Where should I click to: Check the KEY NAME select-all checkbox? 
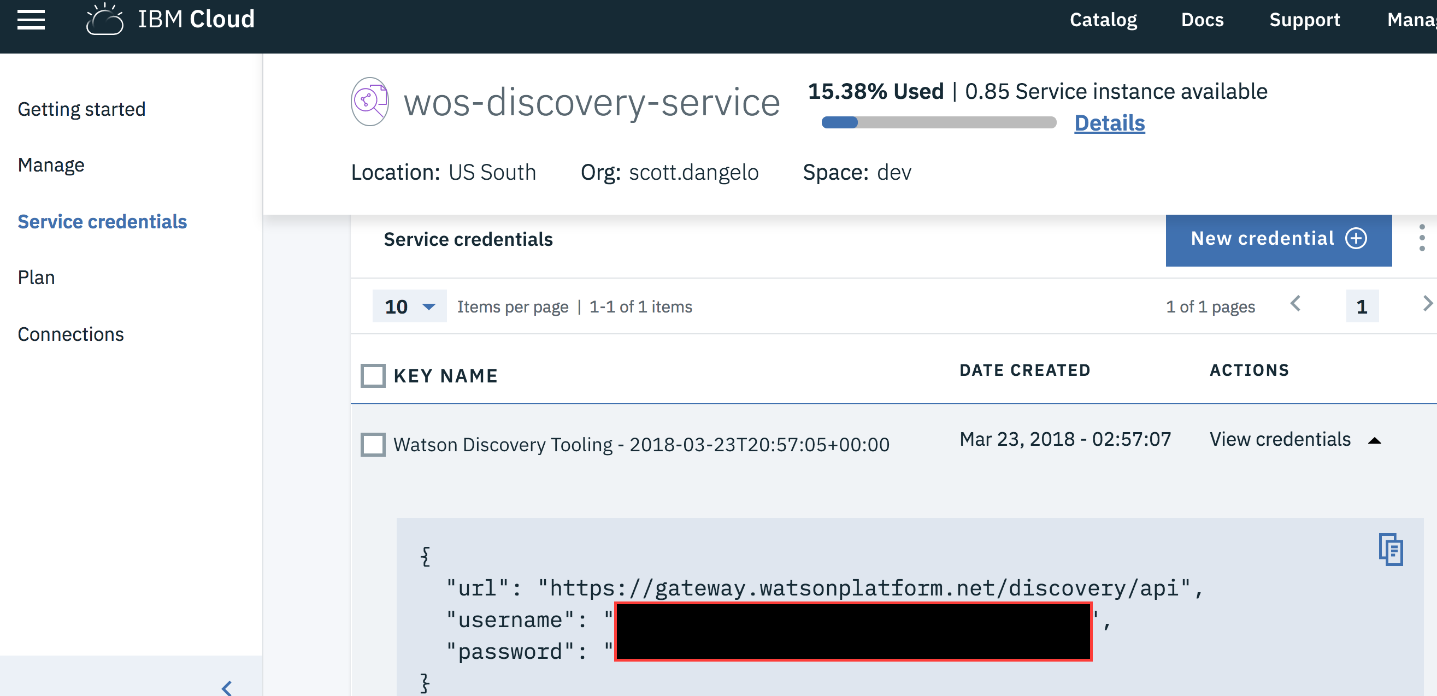[x=373, y=375]
